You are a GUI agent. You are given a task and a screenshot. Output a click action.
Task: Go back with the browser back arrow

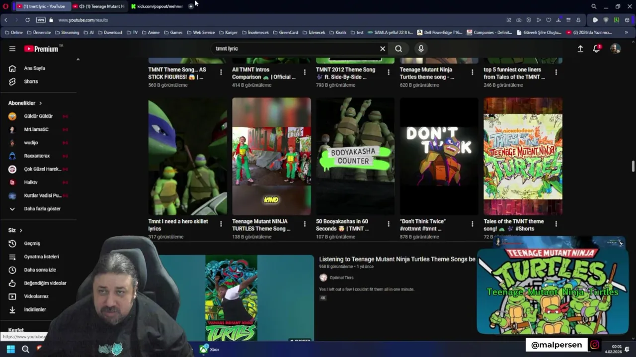pyautogui.click(x=5, y=20)
